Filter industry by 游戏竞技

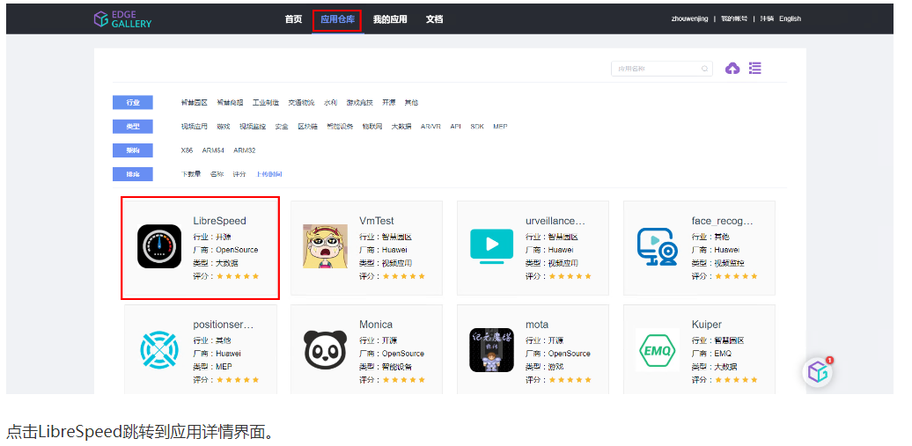click(359, 102)
